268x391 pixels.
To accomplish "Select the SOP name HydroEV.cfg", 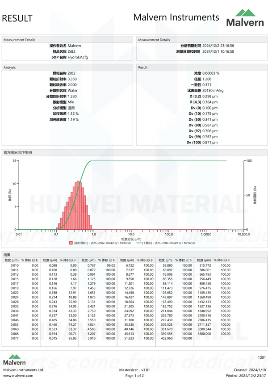I will [x=78, y=57].
